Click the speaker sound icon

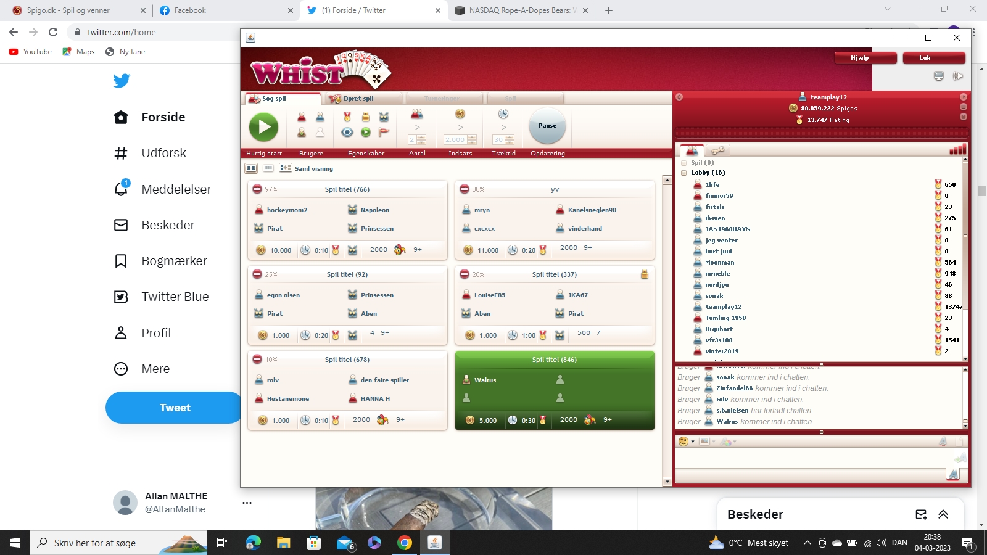957,76
